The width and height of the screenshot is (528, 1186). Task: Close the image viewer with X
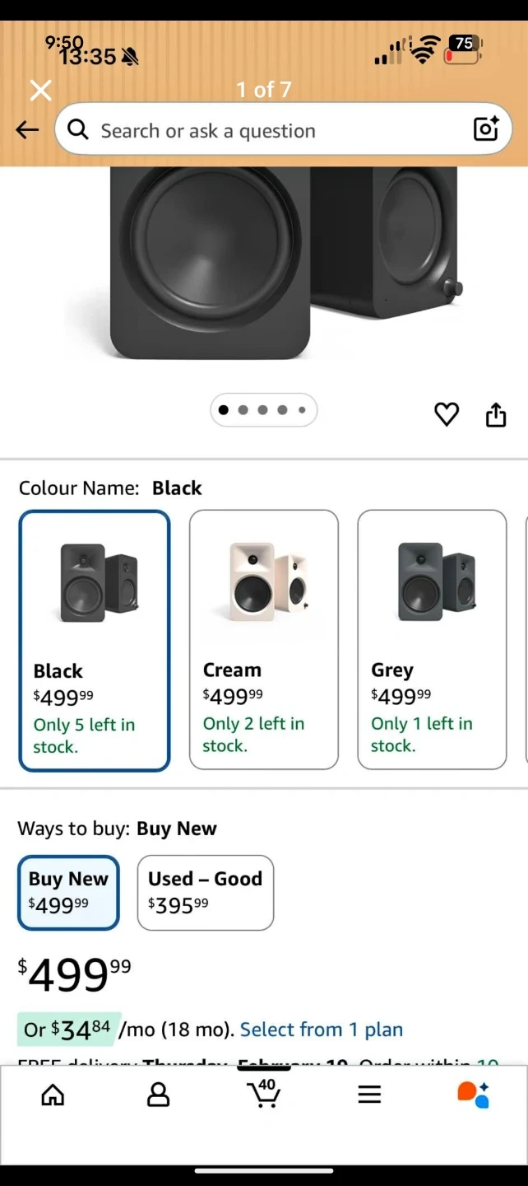coord(40,90)
